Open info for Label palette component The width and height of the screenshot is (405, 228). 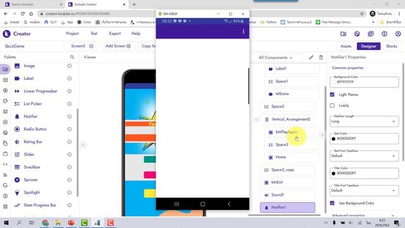(70, 79)
